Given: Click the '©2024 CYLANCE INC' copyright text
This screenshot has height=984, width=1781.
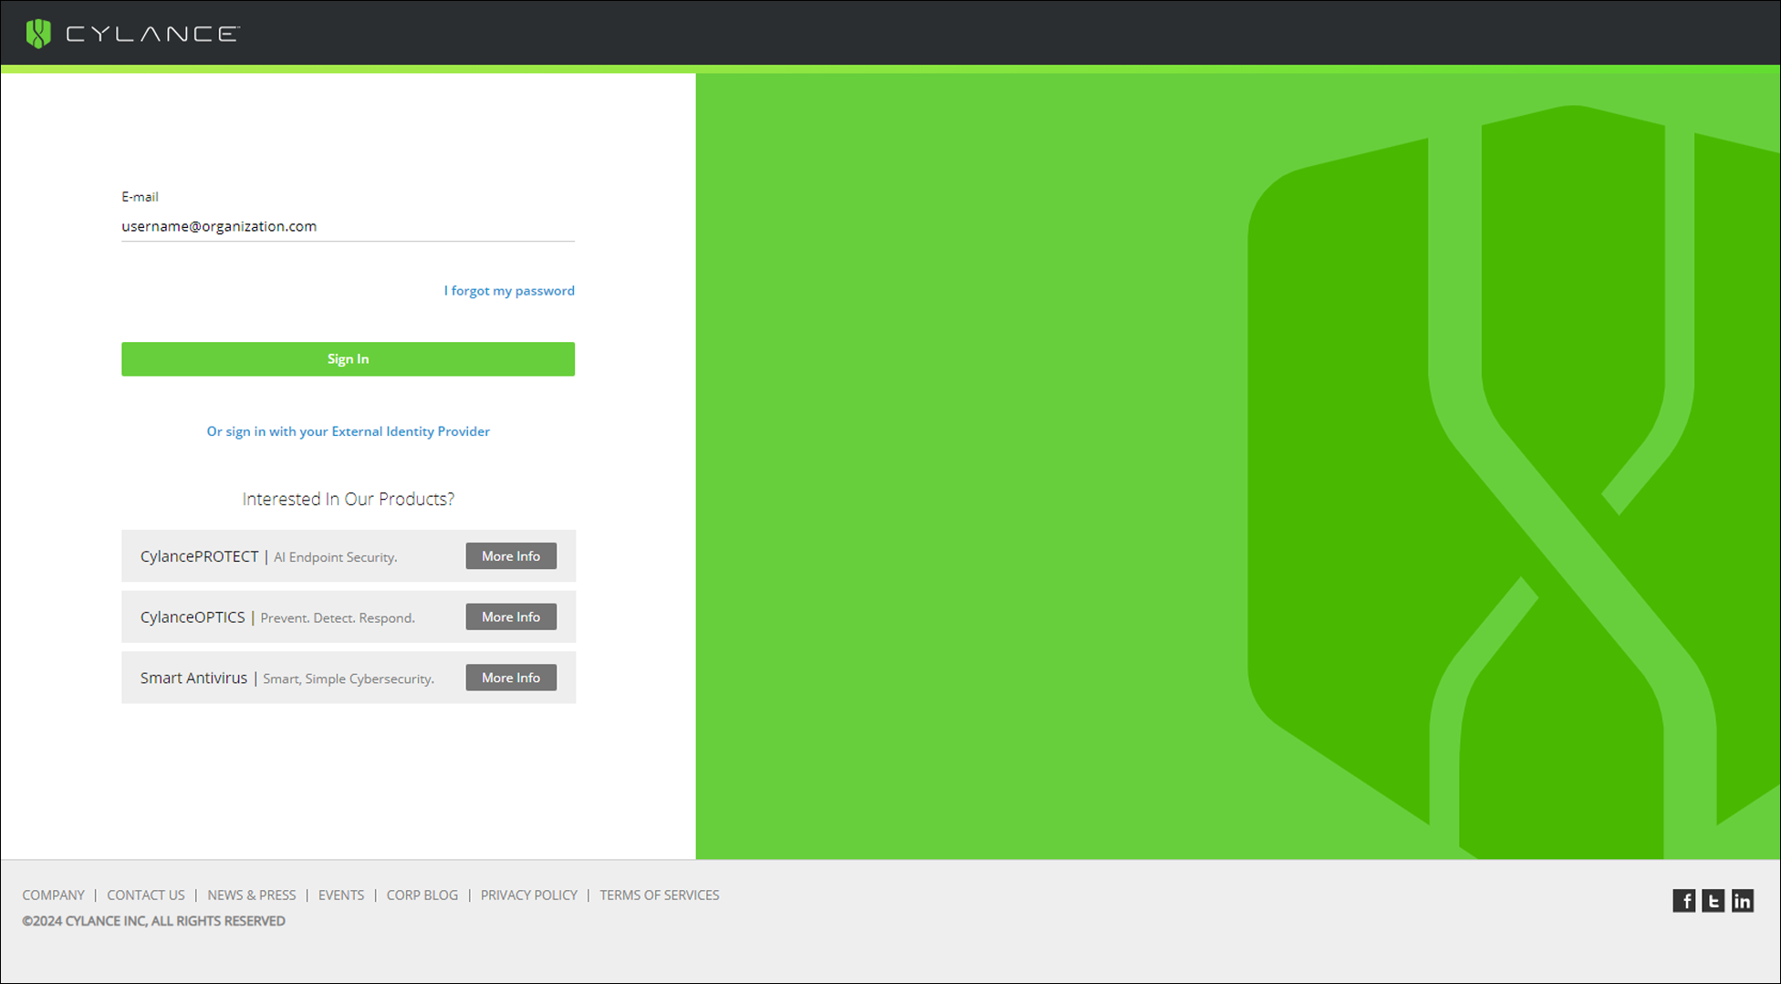Looking at the screenshot, I should (x=153, y=921).
